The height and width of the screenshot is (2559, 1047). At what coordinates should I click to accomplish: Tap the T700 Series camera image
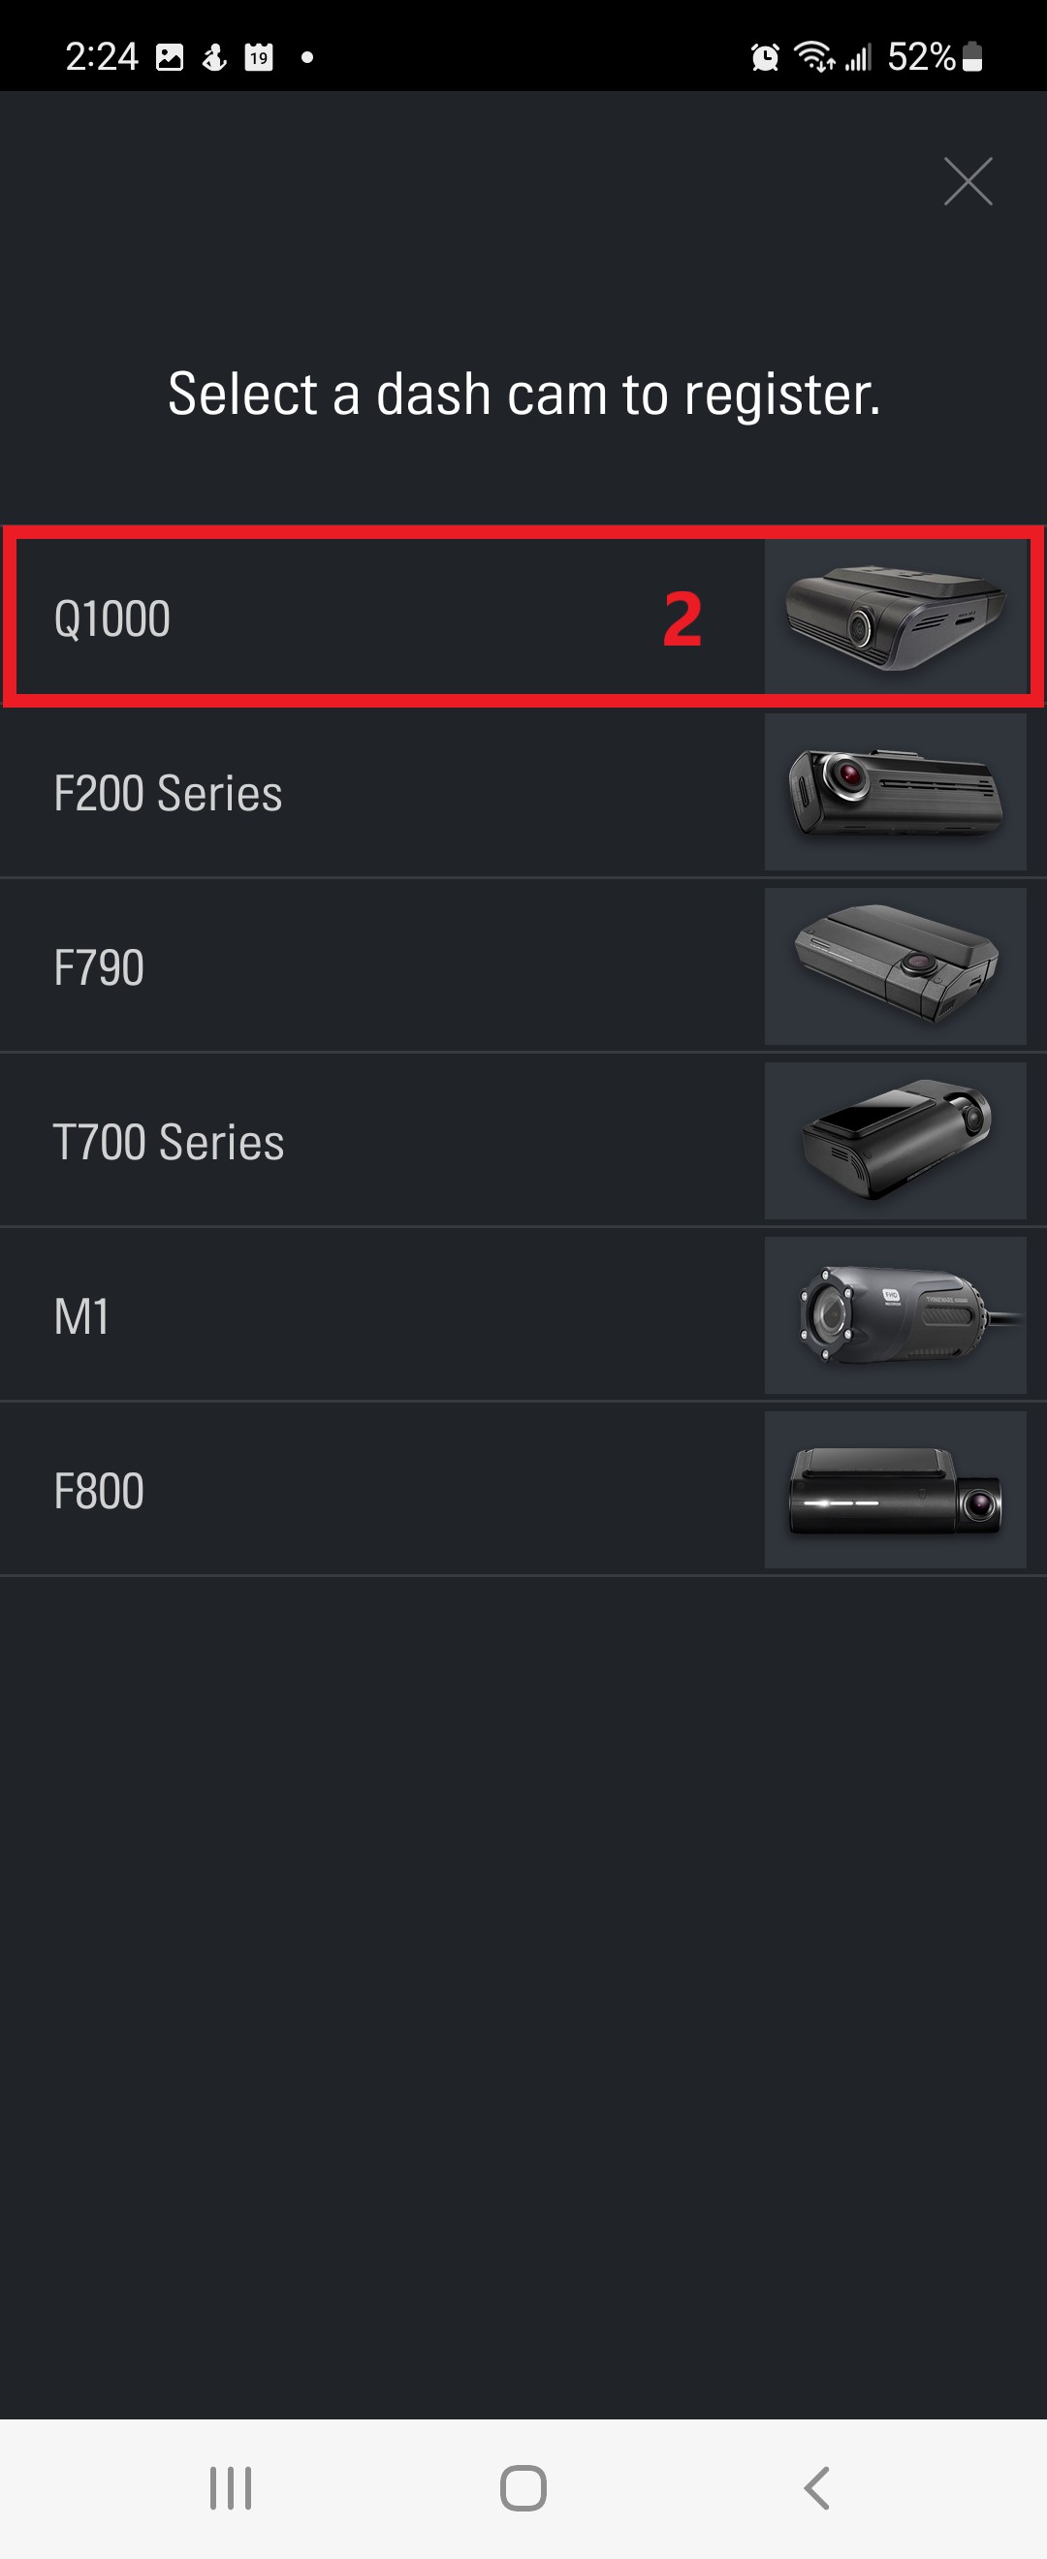click(x=895, y=1141)
